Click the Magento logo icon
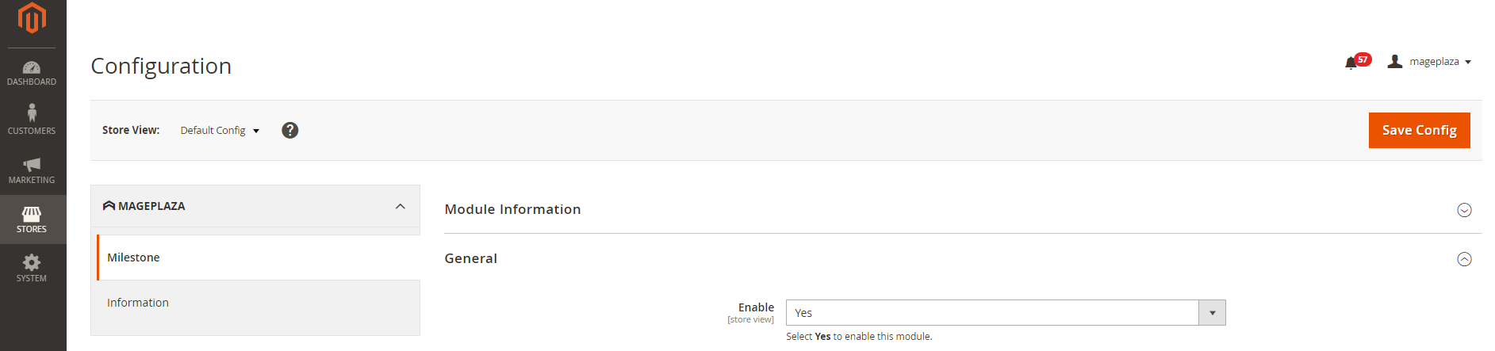This screenshot has width=1495, height=351. [x=32, y=17]
